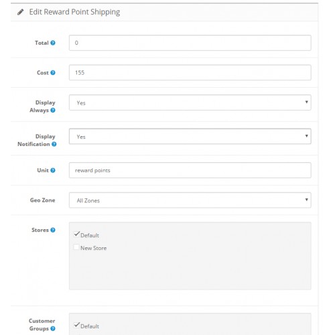Focus the Total input field

click(190, 43)
